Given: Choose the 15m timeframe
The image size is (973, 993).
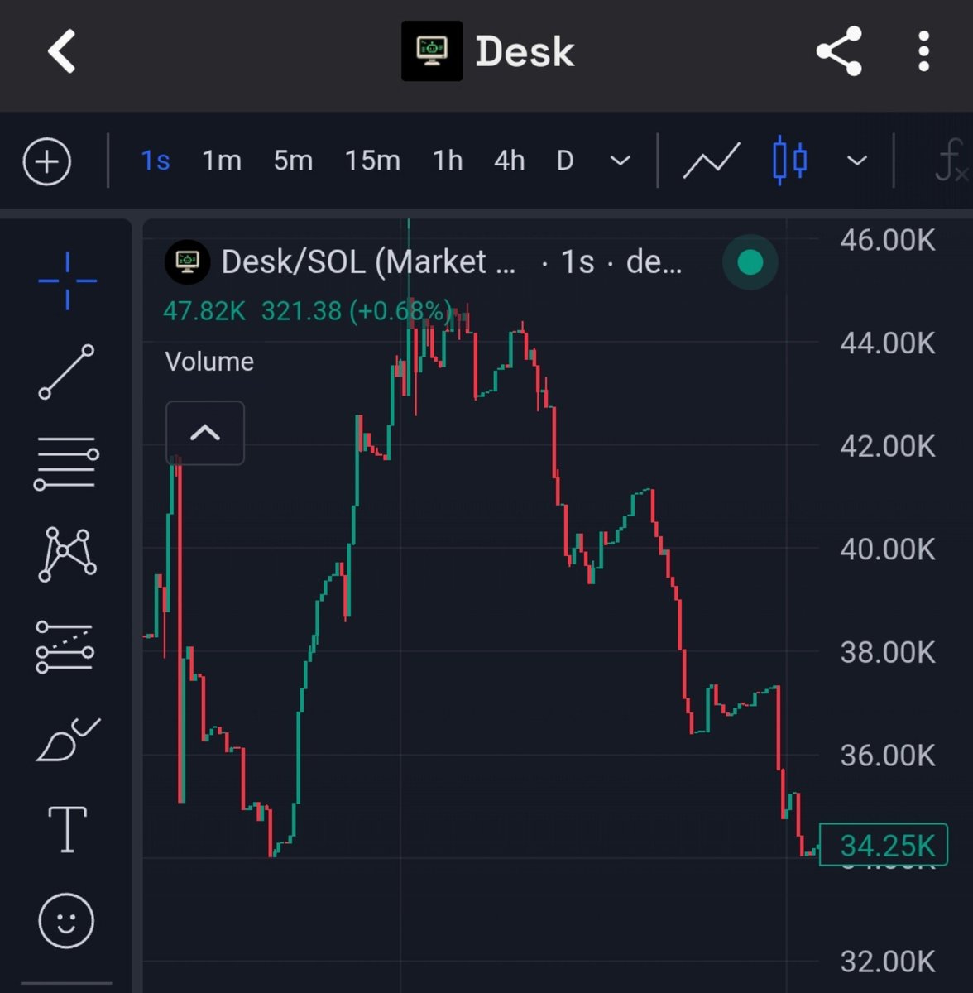Looking at the screenshot, I should pos(372,161).
